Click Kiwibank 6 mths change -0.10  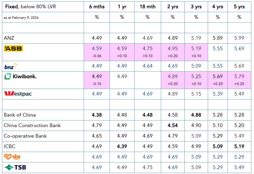(97, 84)
